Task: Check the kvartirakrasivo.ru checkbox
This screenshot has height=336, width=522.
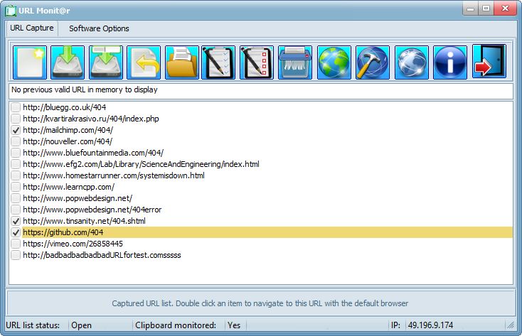Action: coord(16,119)
